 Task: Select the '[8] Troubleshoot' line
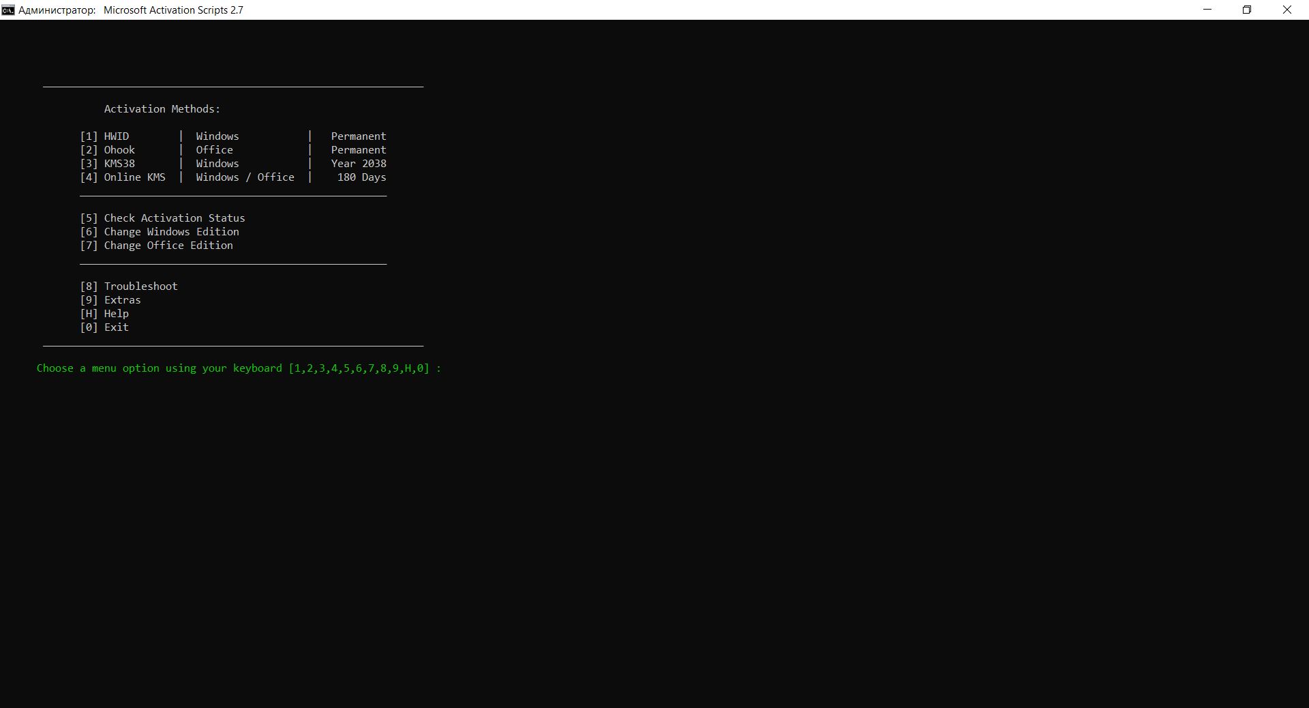coord(129,286)
